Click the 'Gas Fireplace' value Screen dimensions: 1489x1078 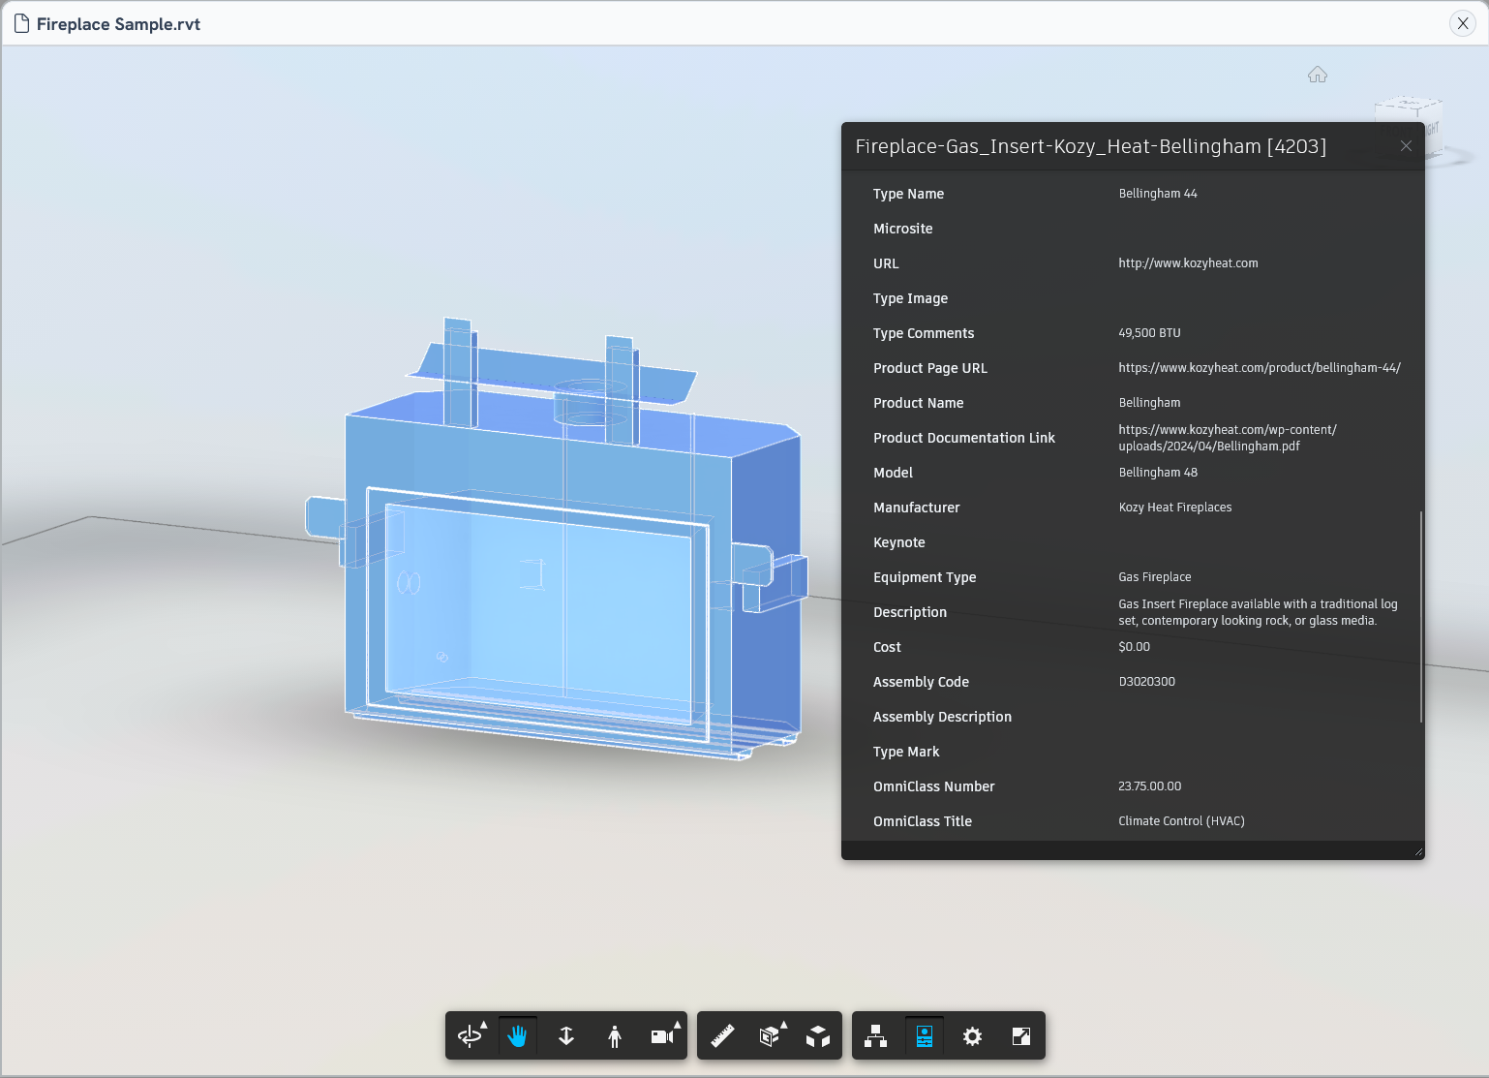coord(1155,577)
